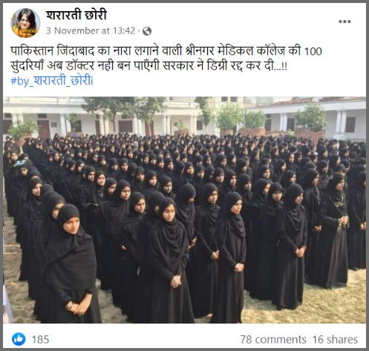369x351 pixels.
Task: Click the word November in the post date
Action: tap(76, 31)
